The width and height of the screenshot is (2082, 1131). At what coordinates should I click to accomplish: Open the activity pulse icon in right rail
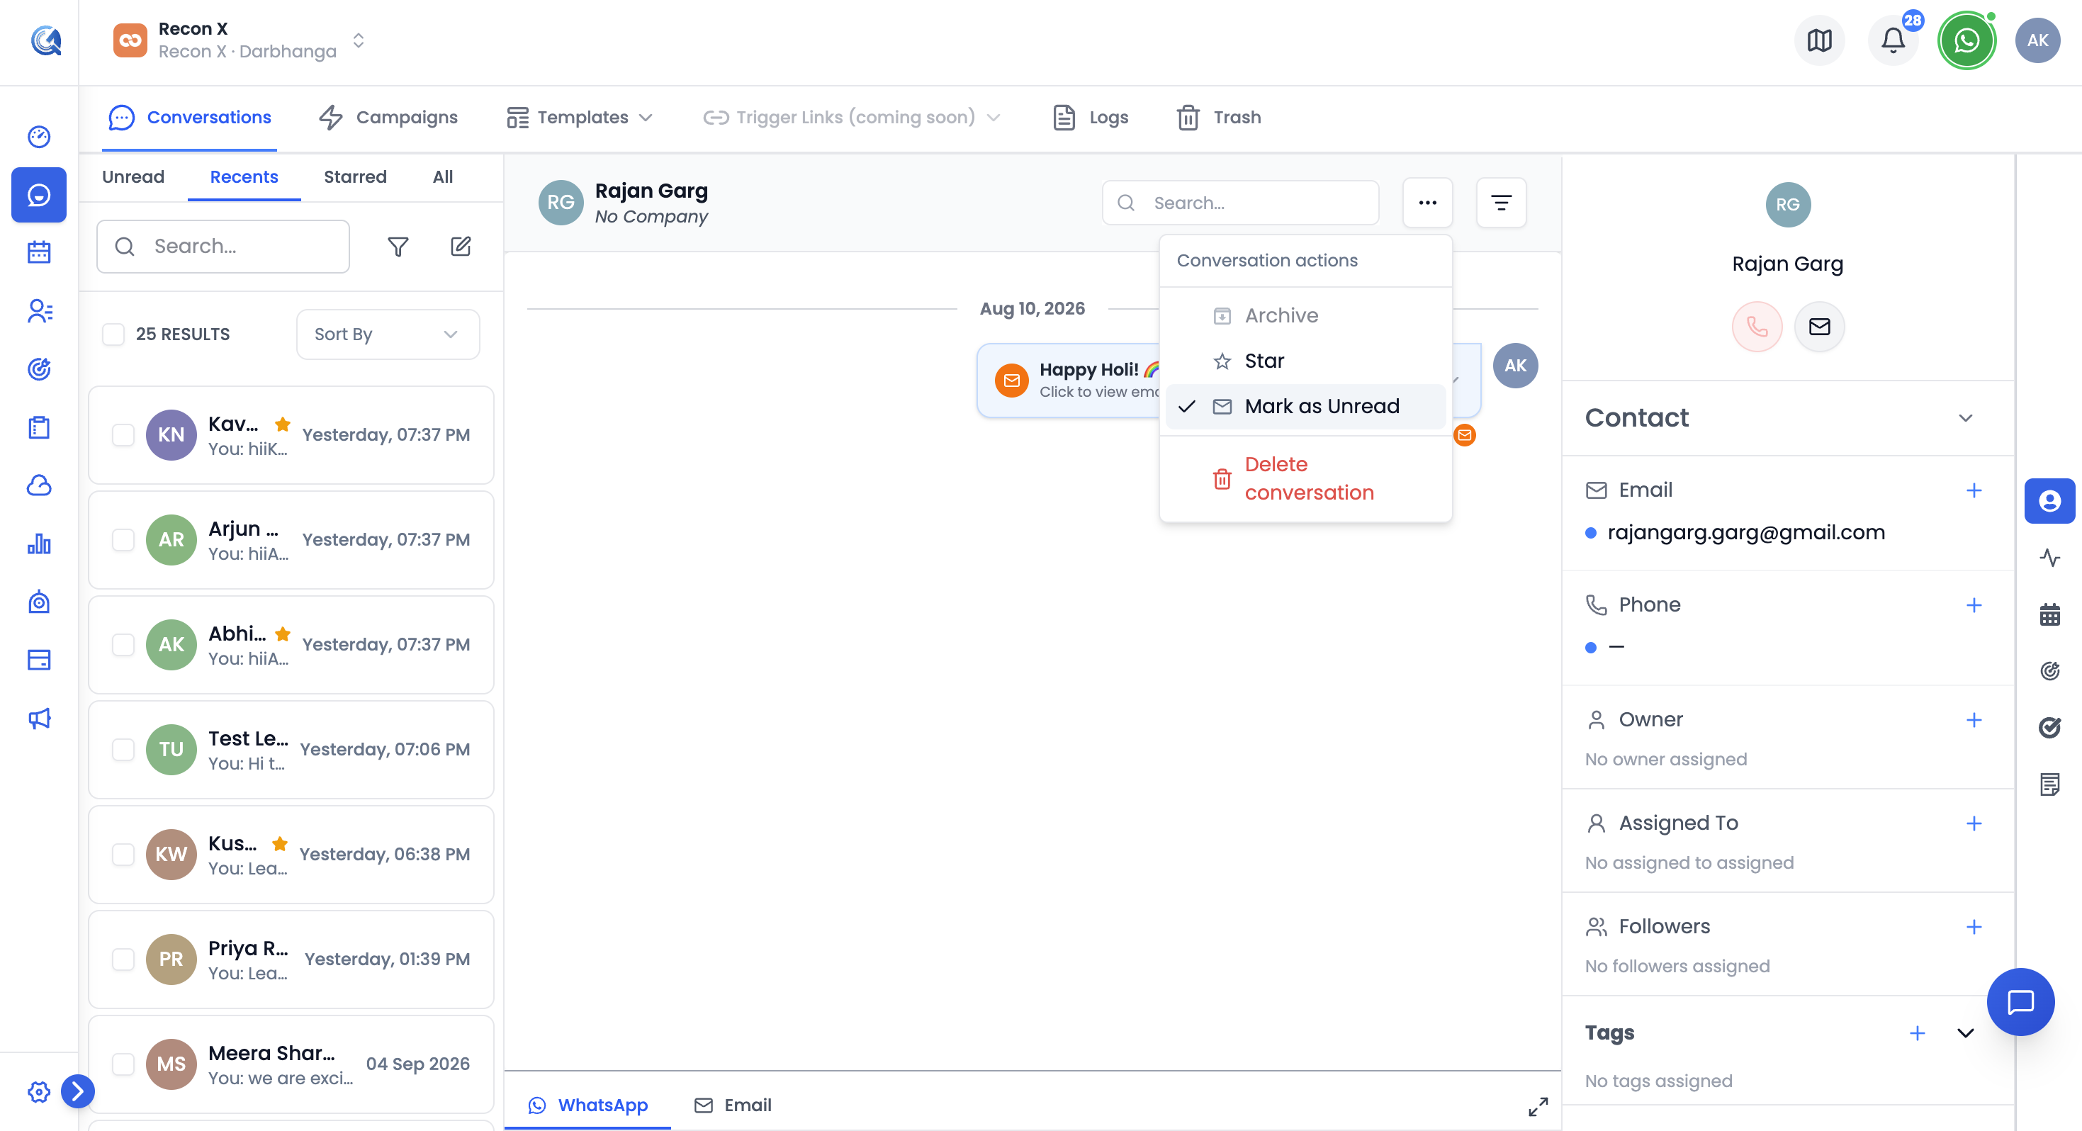click(2049, 558)
